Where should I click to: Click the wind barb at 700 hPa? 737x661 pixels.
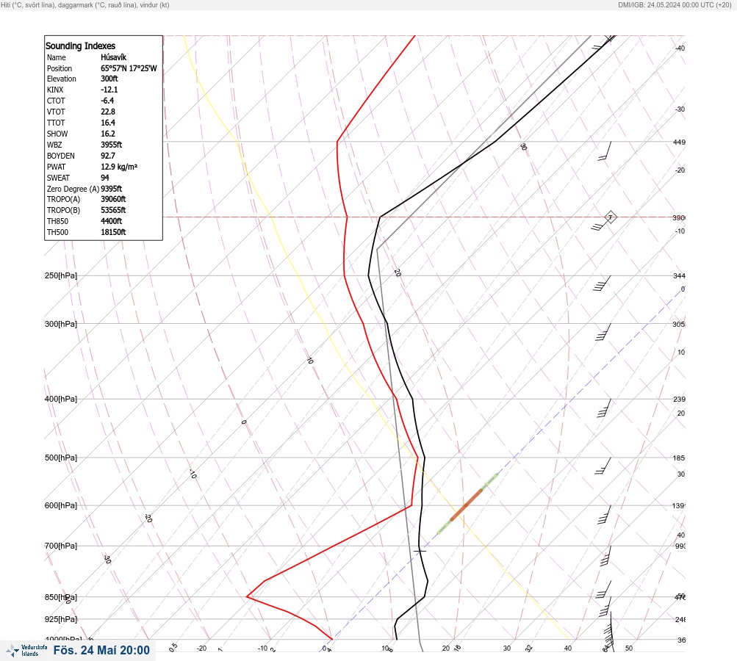(606, 556)
